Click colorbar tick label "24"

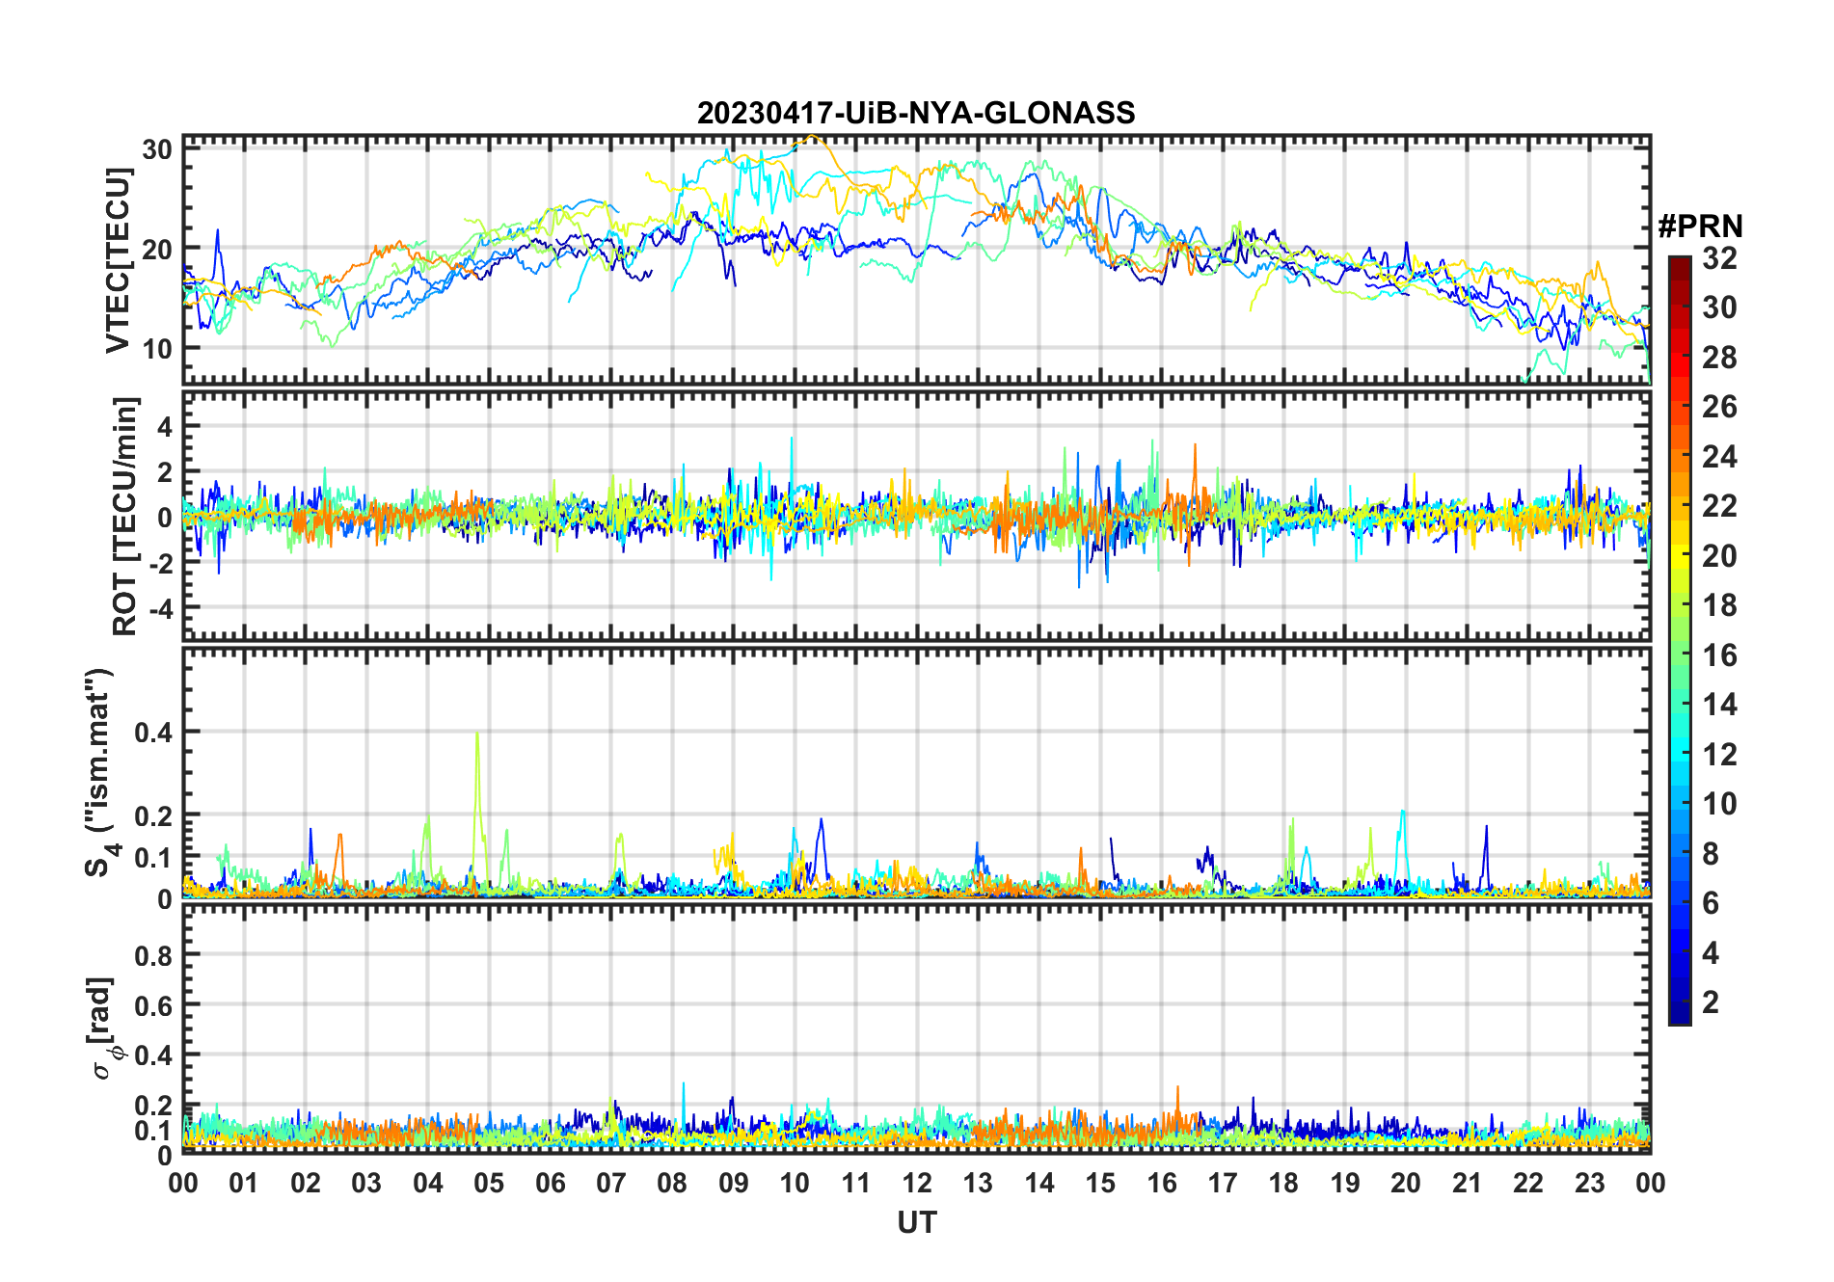coord(1719,457)
